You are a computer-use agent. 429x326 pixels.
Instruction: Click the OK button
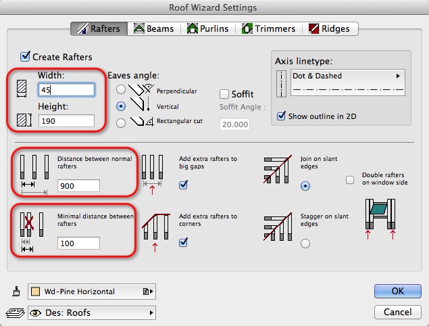[x=397, y=291]
